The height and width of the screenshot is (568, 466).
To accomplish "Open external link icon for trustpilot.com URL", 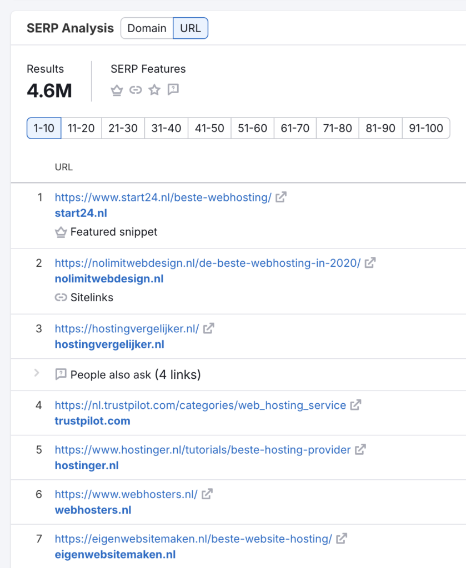I will tap(355, 405).
